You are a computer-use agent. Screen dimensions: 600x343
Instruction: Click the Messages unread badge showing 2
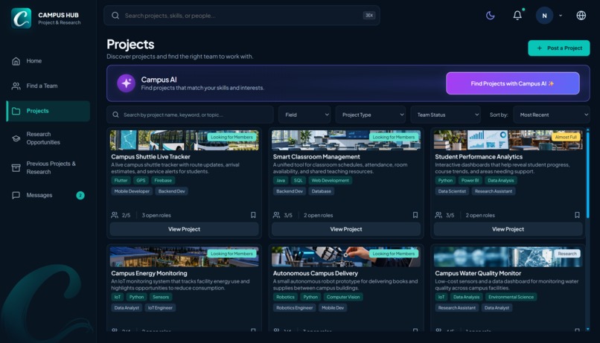80,196
